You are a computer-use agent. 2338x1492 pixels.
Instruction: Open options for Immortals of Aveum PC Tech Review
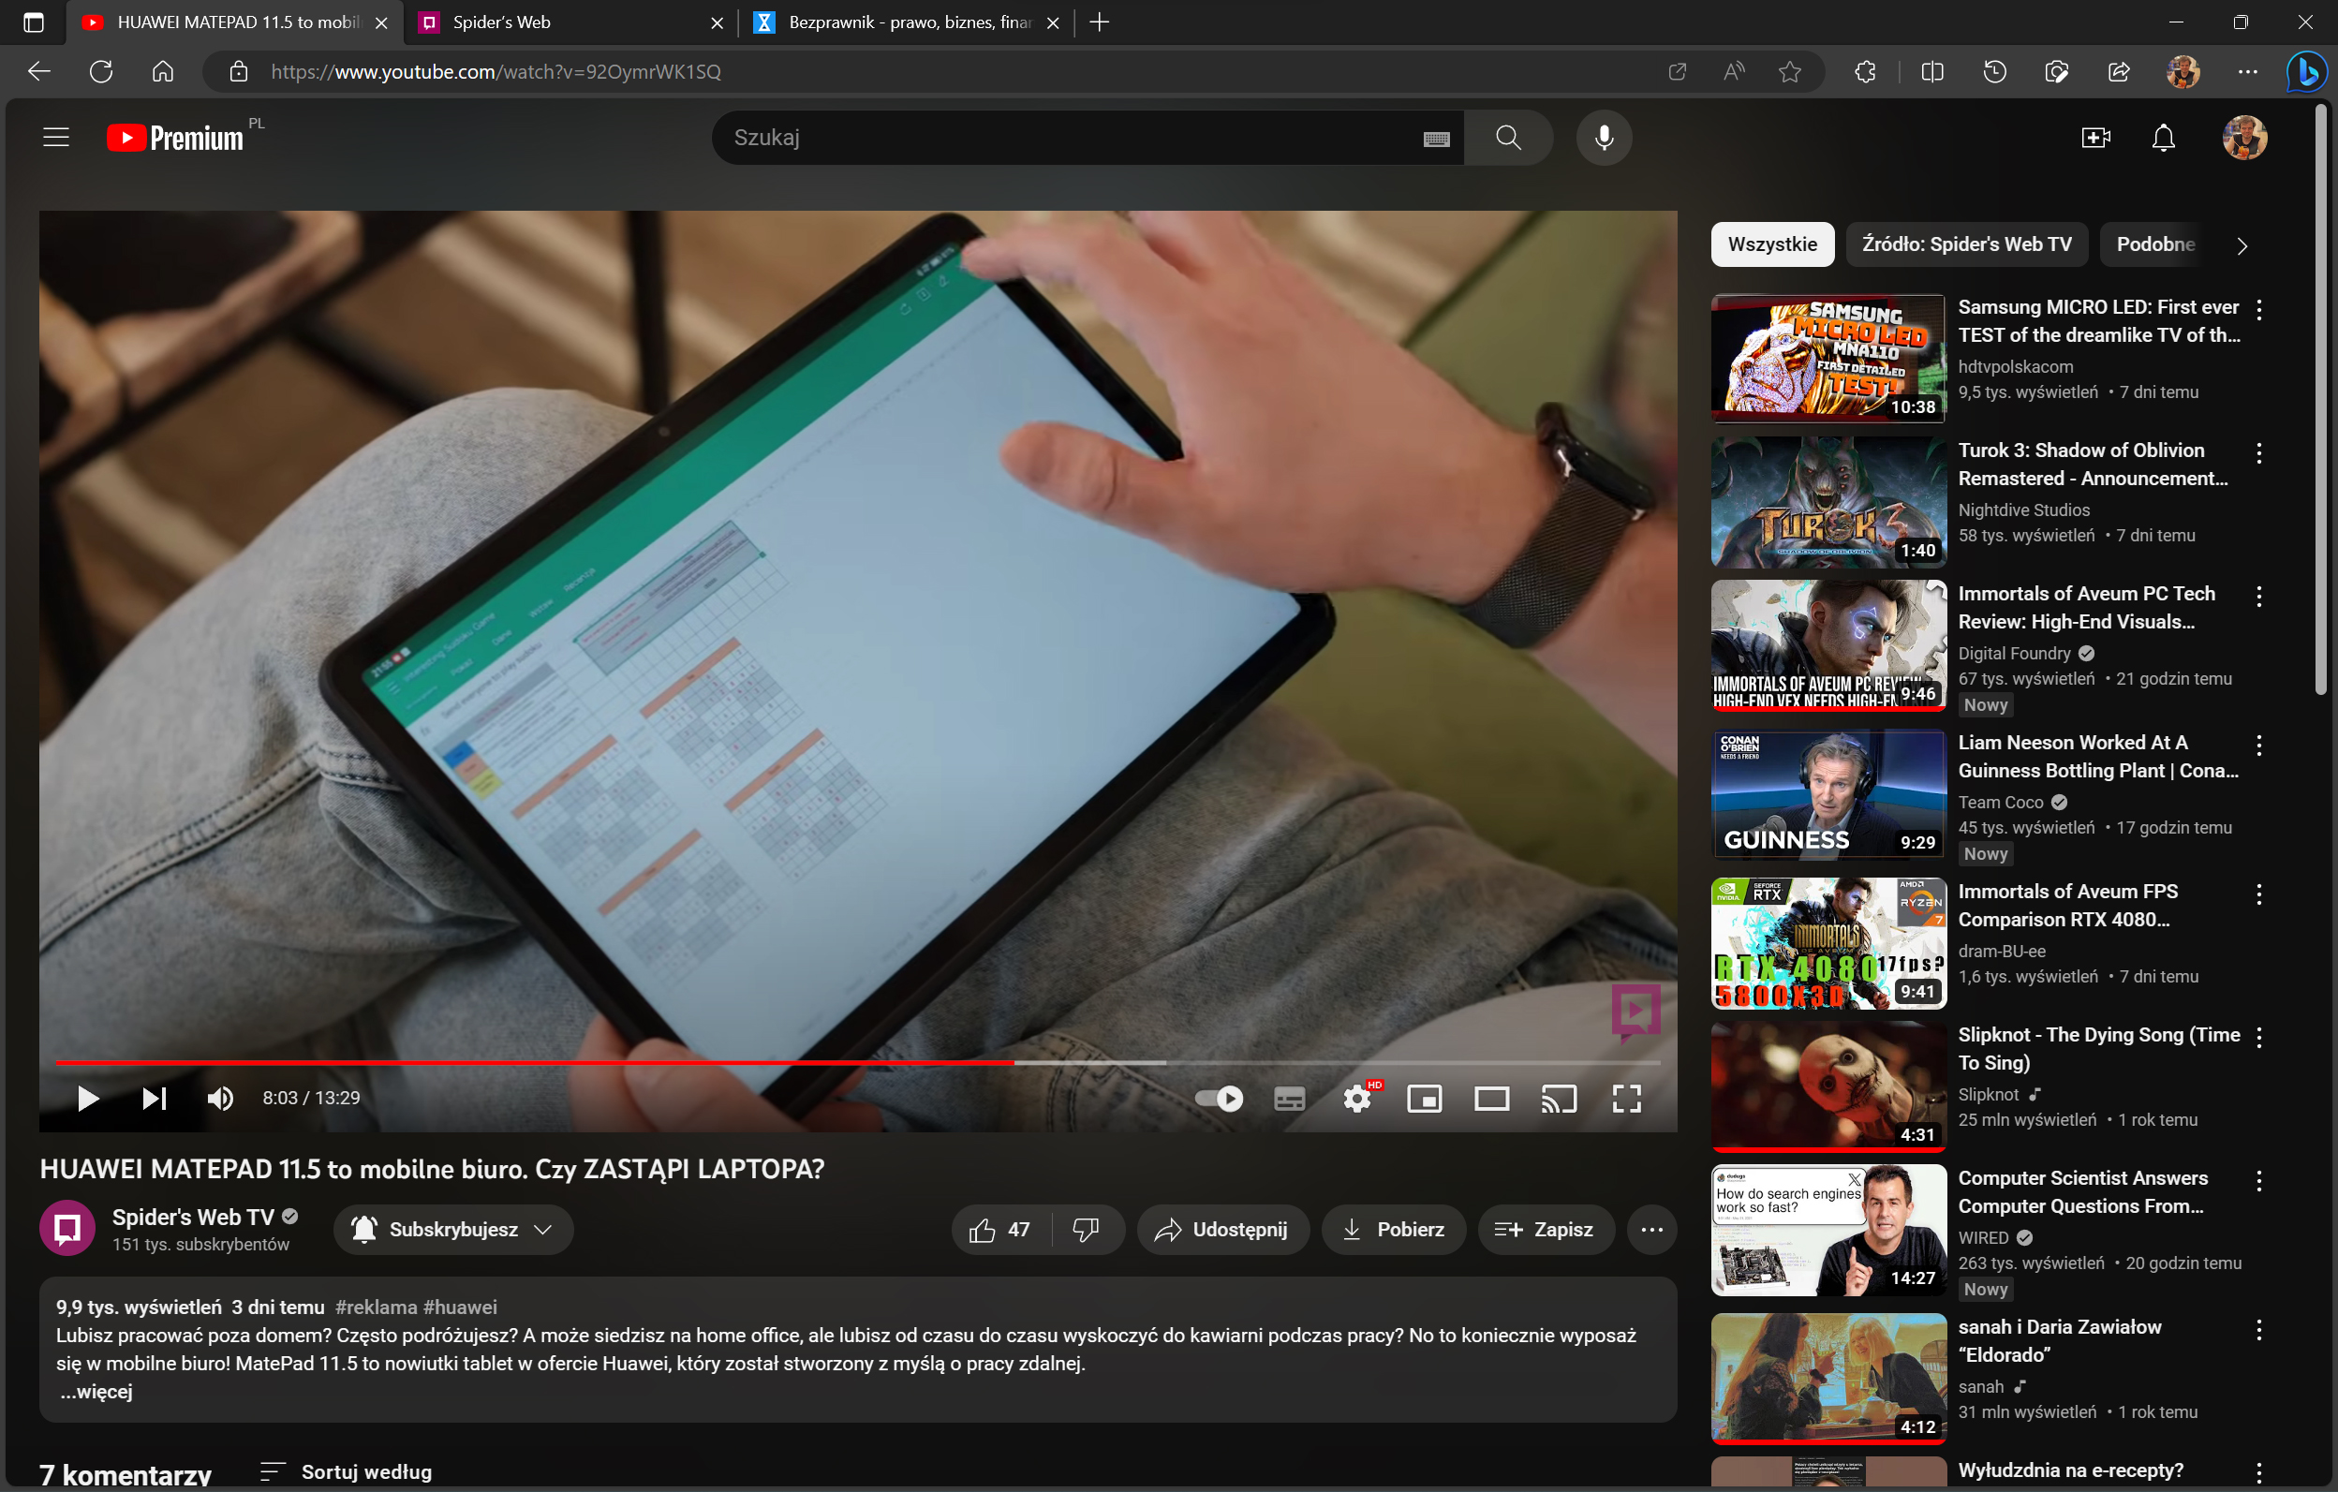pos(2258,597)
